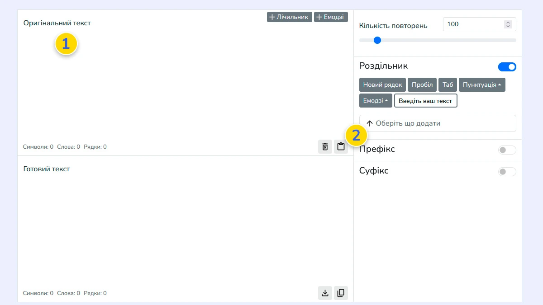Enable the Префікс toggle switch
Viewport: 543px width, 305px height.
click(507, 150)
